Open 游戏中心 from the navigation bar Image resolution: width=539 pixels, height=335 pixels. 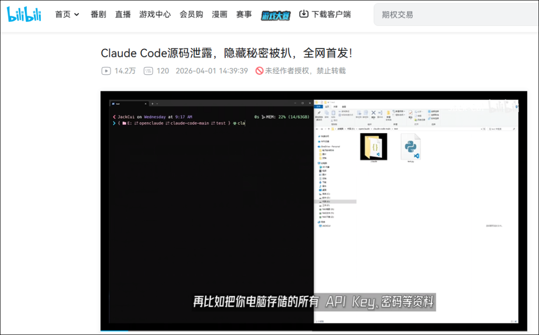tap(155, 14)
